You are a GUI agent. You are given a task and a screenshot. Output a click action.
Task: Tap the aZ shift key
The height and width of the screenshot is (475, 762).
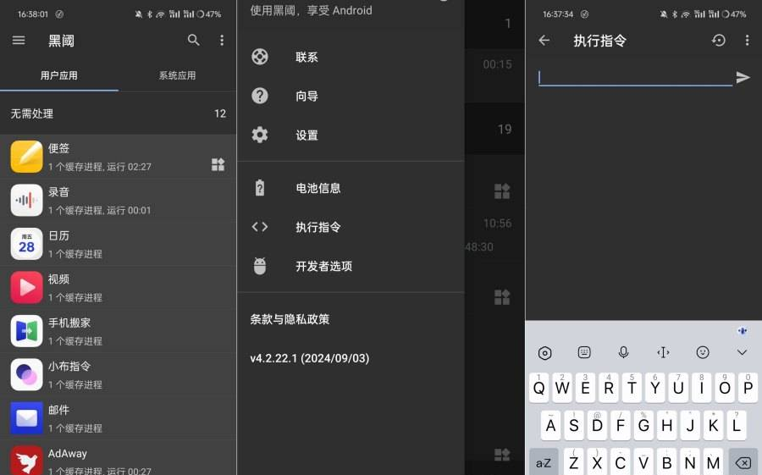(544, 462)
